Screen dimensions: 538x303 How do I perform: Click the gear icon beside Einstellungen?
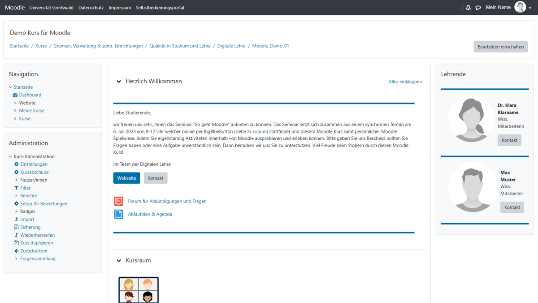(17, 164)
